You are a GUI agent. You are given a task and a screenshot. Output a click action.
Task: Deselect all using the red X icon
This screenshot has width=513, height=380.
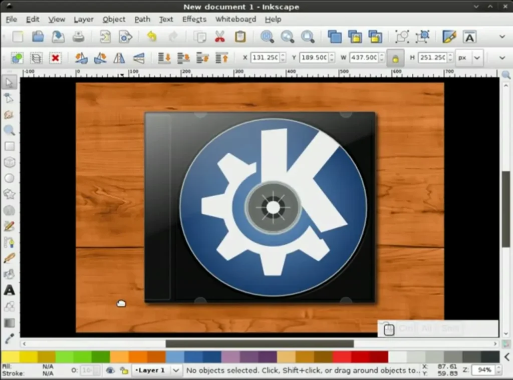(55, 58)
